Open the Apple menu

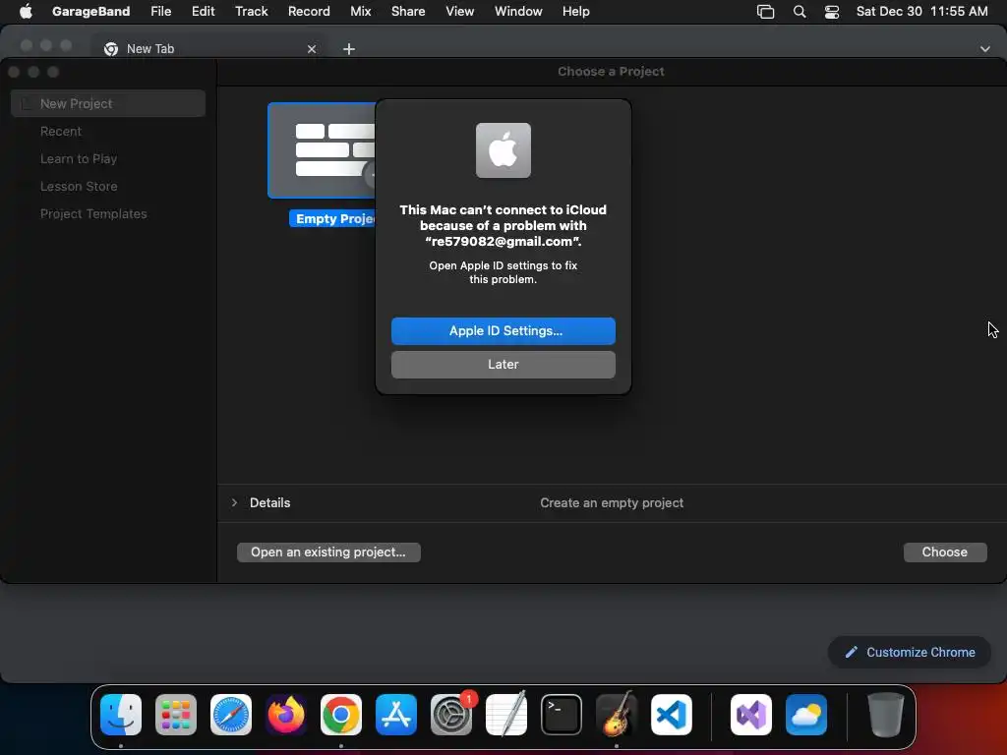[x=26, y=11]
